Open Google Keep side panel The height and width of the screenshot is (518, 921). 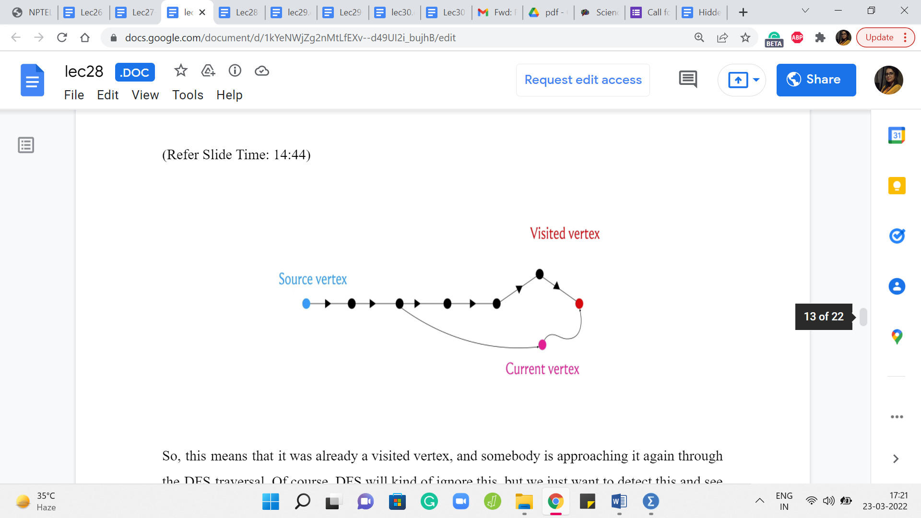click(x=897, y=186)
